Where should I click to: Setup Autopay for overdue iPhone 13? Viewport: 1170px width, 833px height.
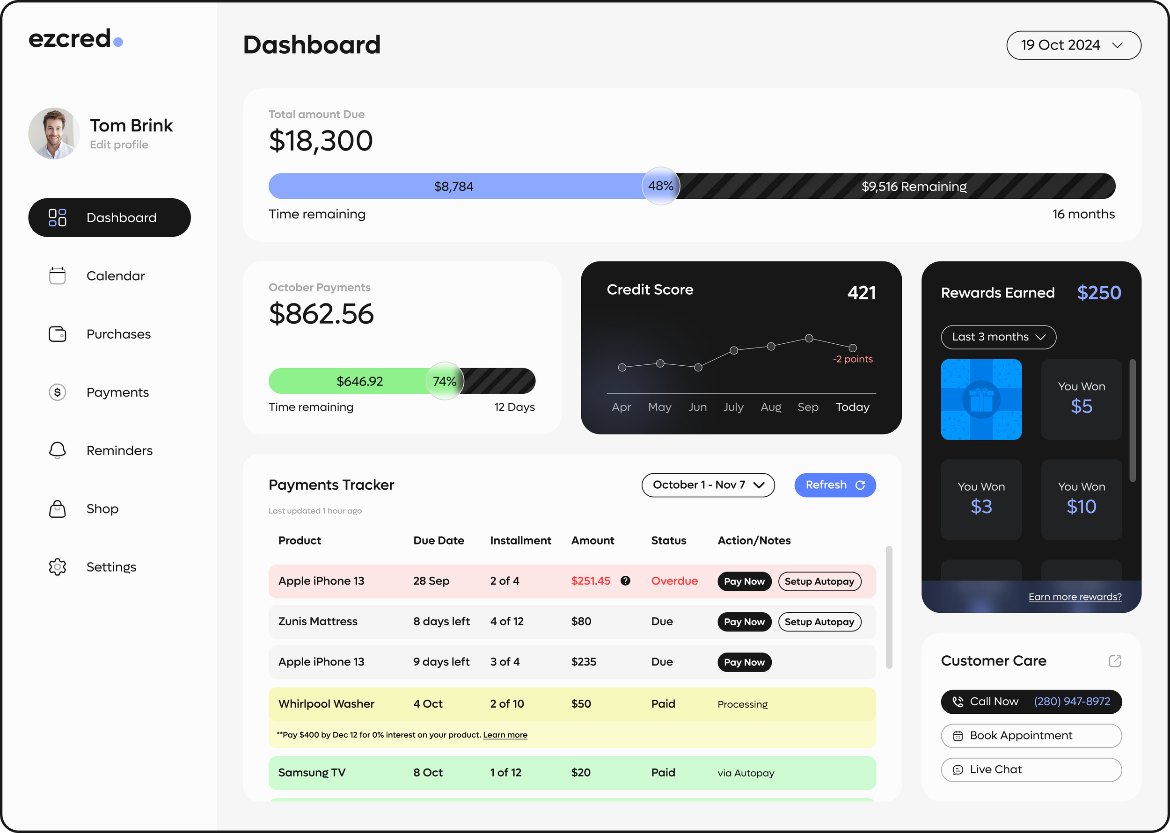pos(819,581)
